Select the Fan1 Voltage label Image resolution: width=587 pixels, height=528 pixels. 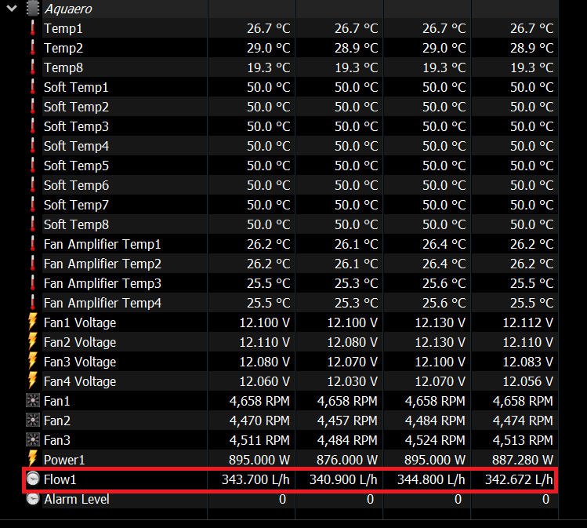coord(80,322)
